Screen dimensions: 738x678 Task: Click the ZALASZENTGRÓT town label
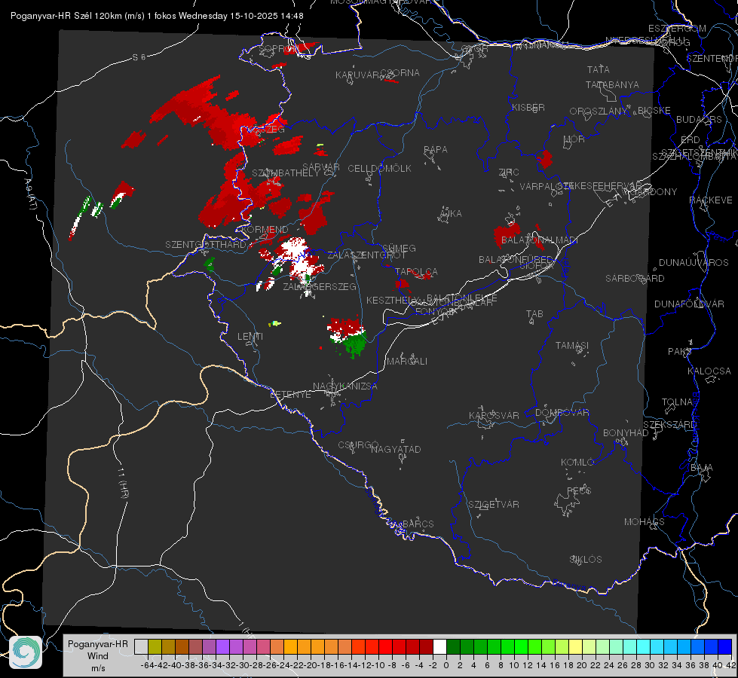coord(366,255)
